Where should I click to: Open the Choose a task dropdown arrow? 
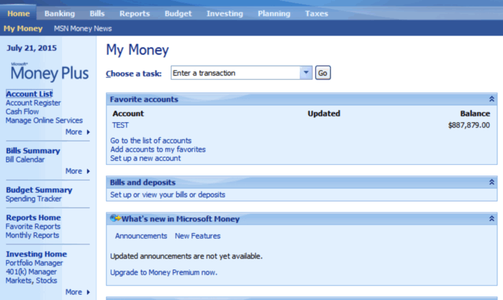[306, 73]
